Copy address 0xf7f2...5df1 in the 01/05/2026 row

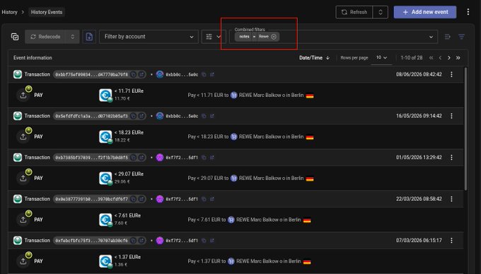tap(204, 157)
